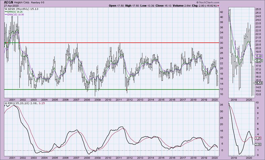This screenshot has height=160, width=265.
Task: Click the boxed 18.90 EMA price tag
Action: [x=259, y=56]
